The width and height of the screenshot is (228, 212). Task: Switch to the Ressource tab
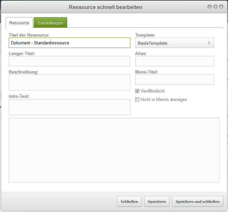19,23
